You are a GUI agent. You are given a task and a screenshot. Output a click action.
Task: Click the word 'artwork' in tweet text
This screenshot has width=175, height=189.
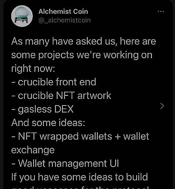point(94,96)
